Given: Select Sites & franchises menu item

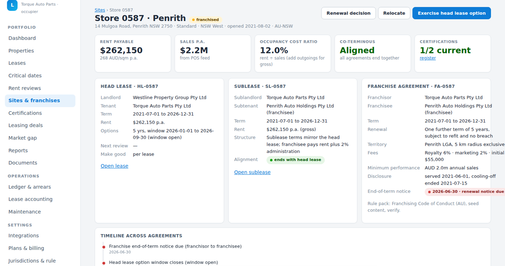Looking at the screenshot, I should [x=40, y=100].
